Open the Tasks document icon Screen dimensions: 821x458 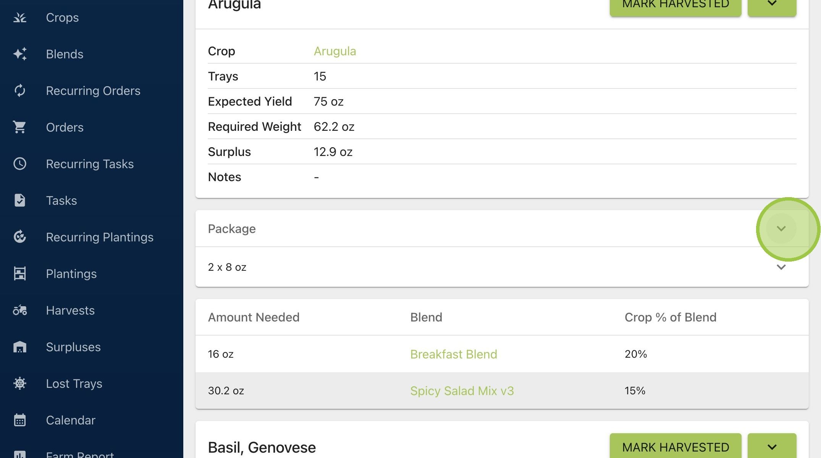(x=20, y=201)
